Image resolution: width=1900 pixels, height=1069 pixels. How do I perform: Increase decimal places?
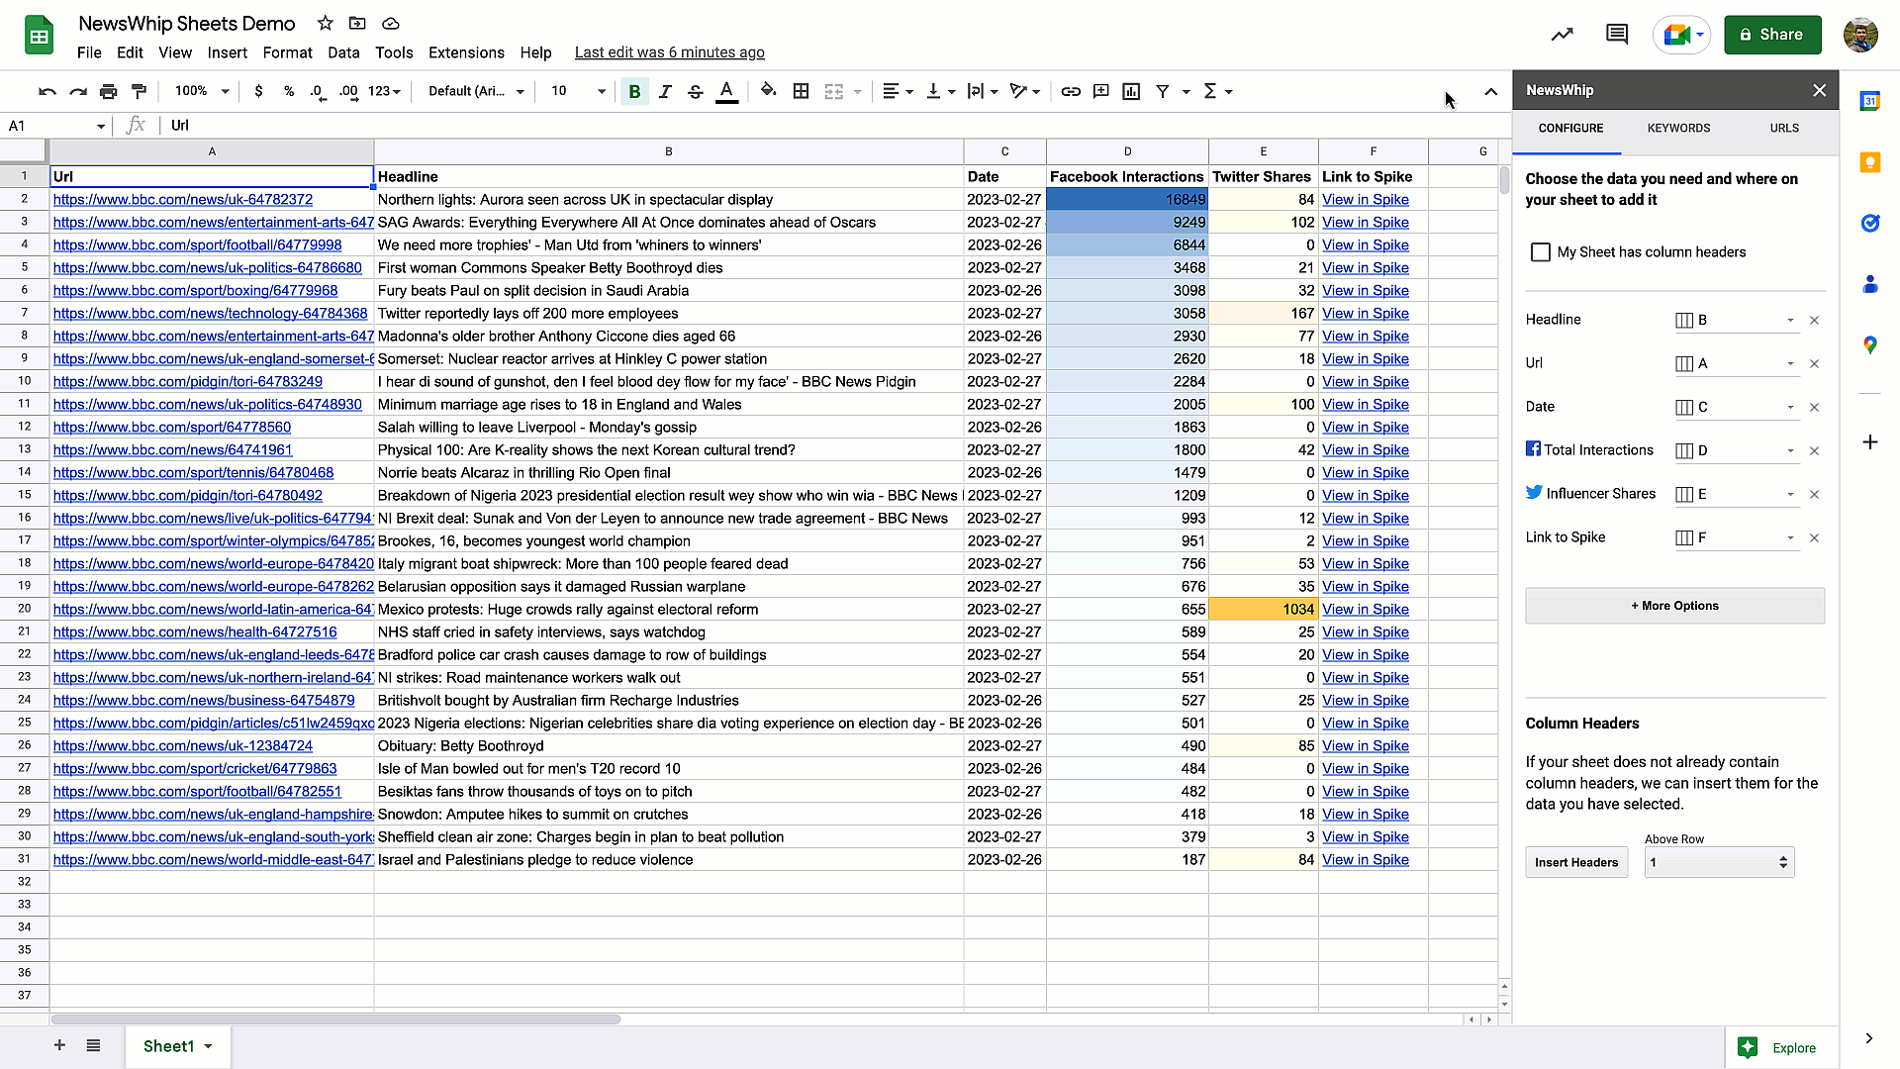pyautogui.click(x=348, y=91)
